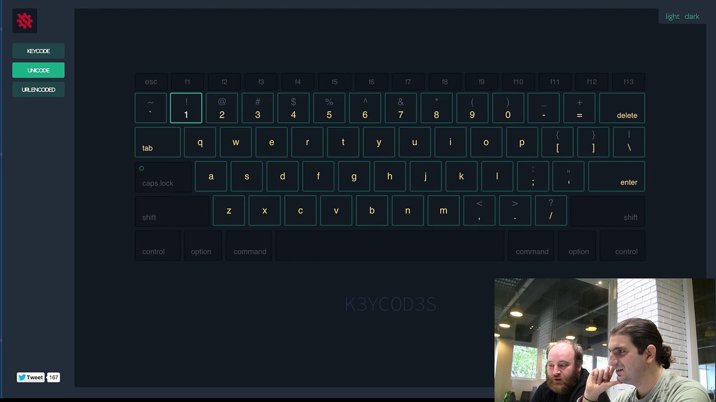Viewport: 716px width, 402px height.
Task: Click the 2 / @ key
Action: click(222, 108)
